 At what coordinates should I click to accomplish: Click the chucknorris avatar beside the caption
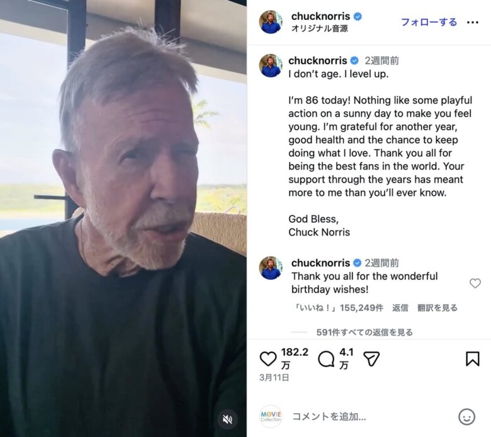271,65
